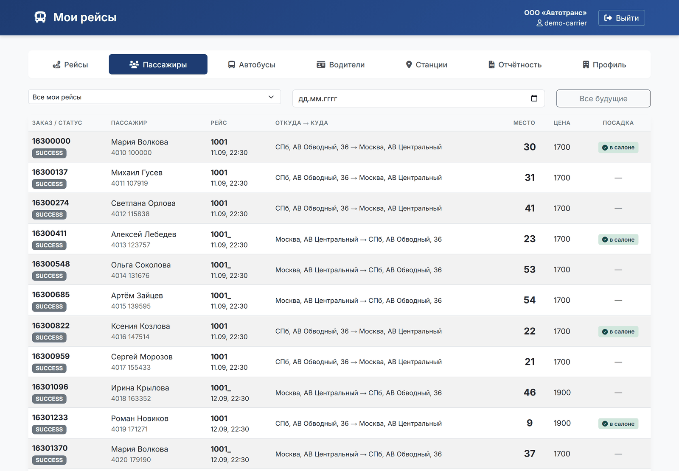
Task: Click the ЗАКАЗ / СТАТУС column header
Action: pos(57,123)
